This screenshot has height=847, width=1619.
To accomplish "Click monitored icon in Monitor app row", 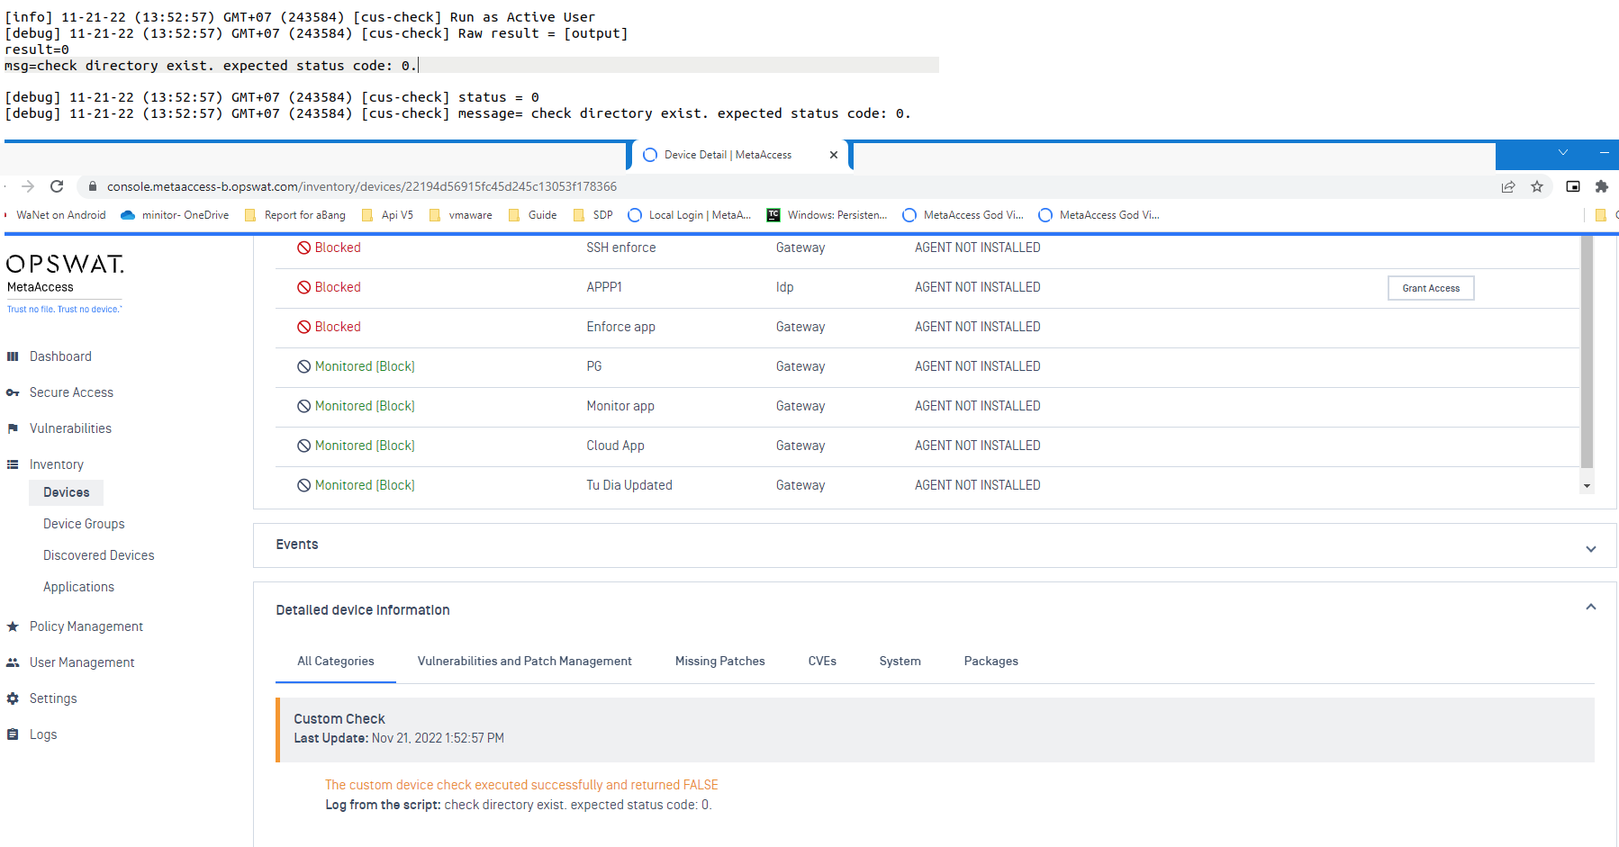I will coord(304,406).
